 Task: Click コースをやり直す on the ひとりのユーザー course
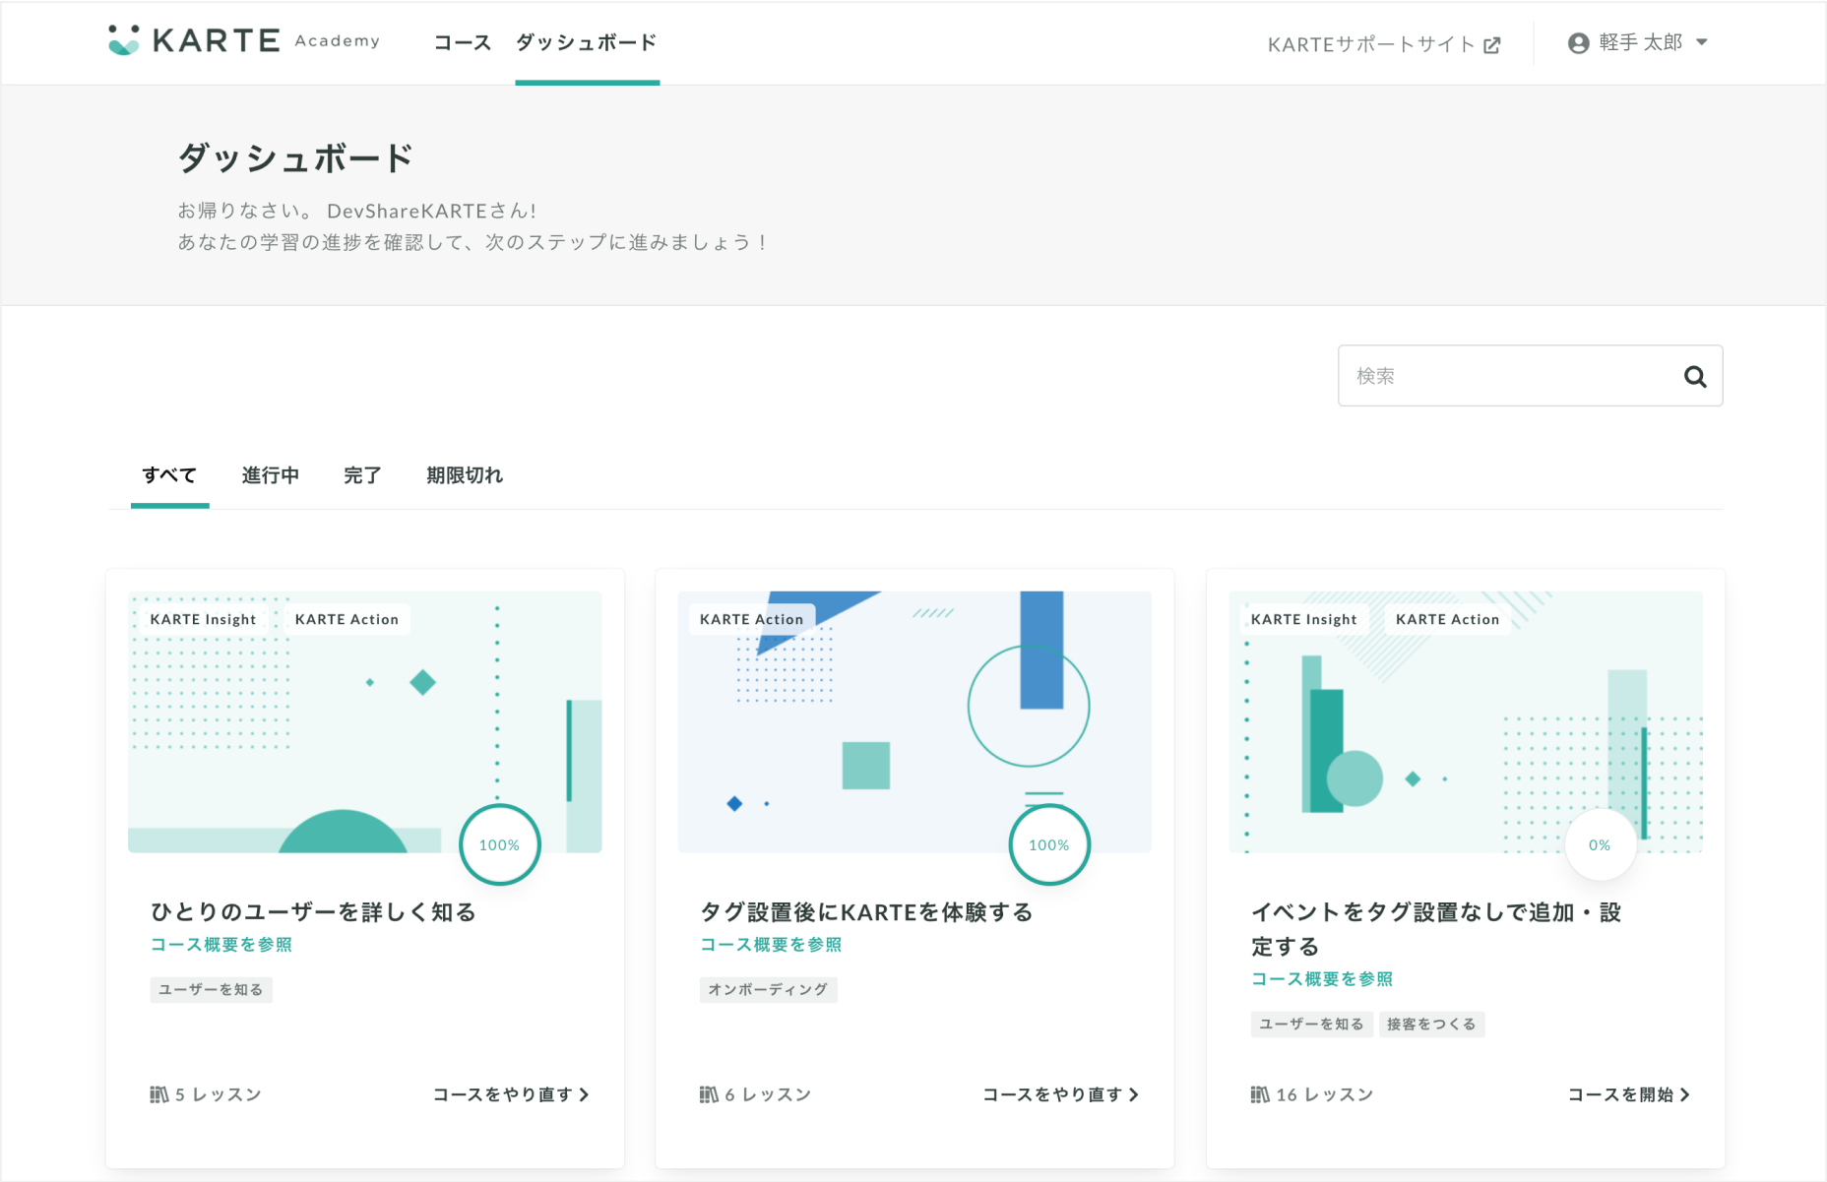pyautogui.click(x=511, y=1094)
